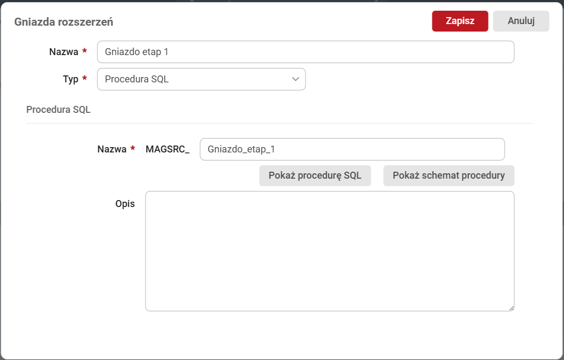564x360 pixels.
Task: Click the Typ field label
Action: (x=71, y=79)
